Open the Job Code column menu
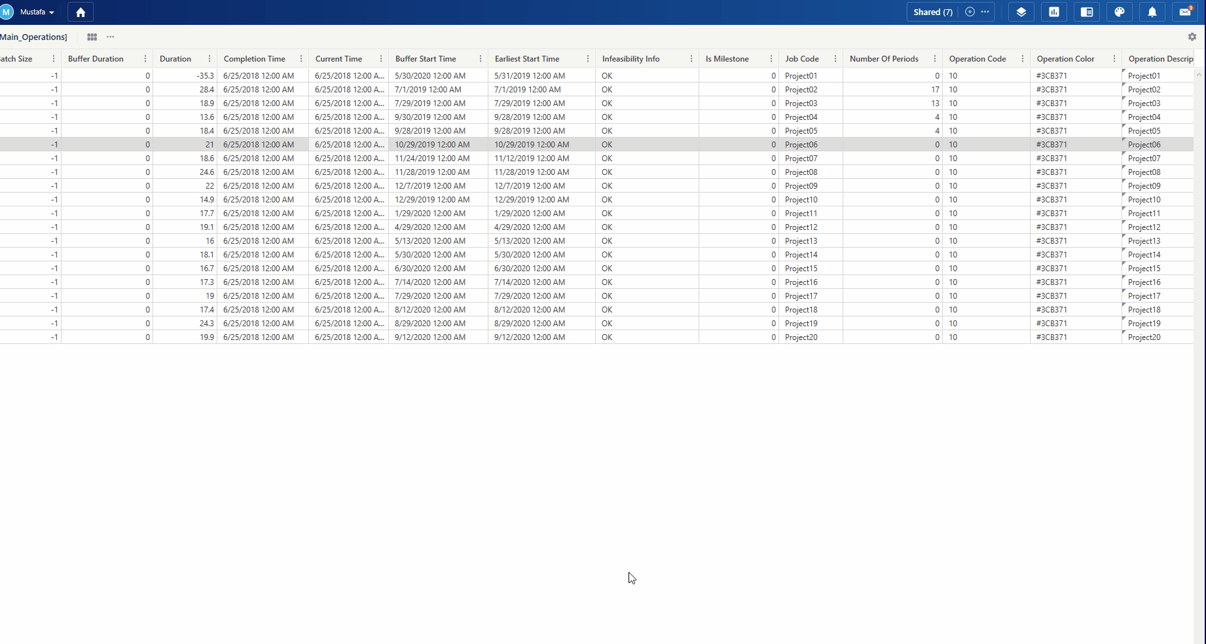The width and height of the screenshot is (1206, 644). pos(835,59)
